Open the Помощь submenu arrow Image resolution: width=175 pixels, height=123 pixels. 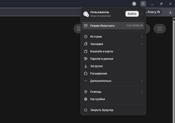click(x=142, y=92)
